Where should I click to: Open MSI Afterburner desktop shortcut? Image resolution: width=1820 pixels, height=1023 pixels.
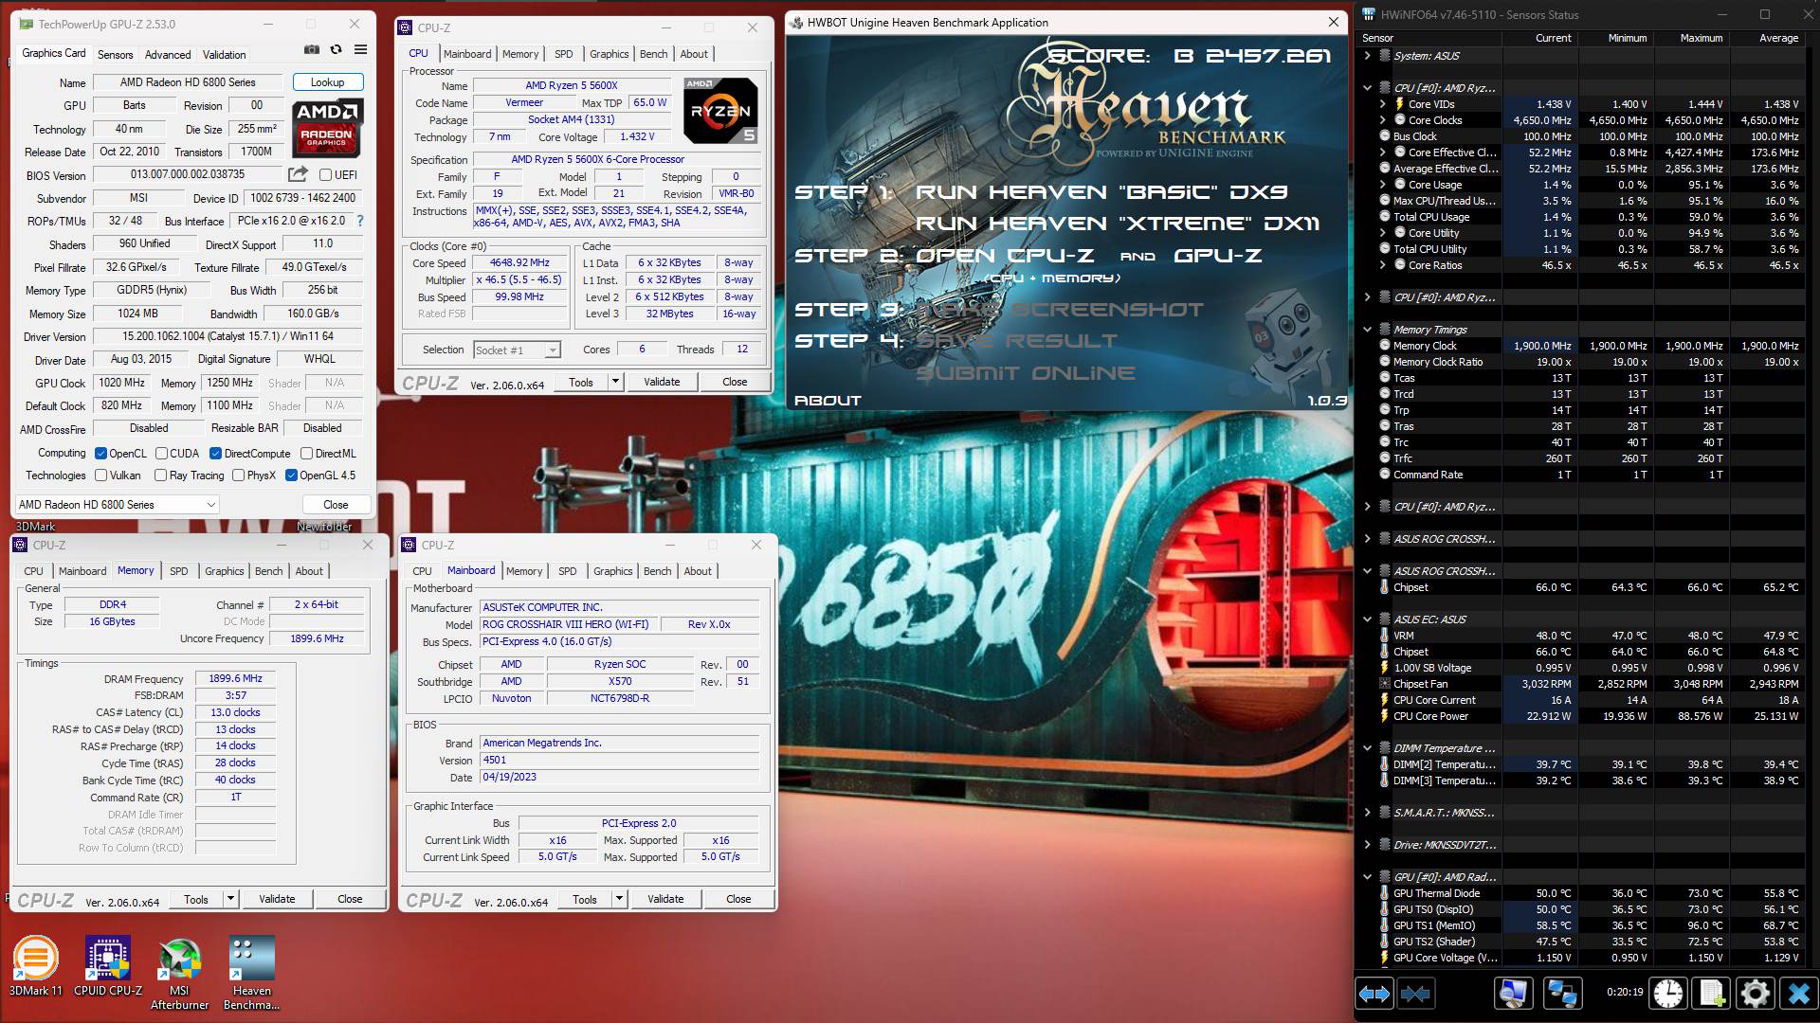[x=179, y=974]
